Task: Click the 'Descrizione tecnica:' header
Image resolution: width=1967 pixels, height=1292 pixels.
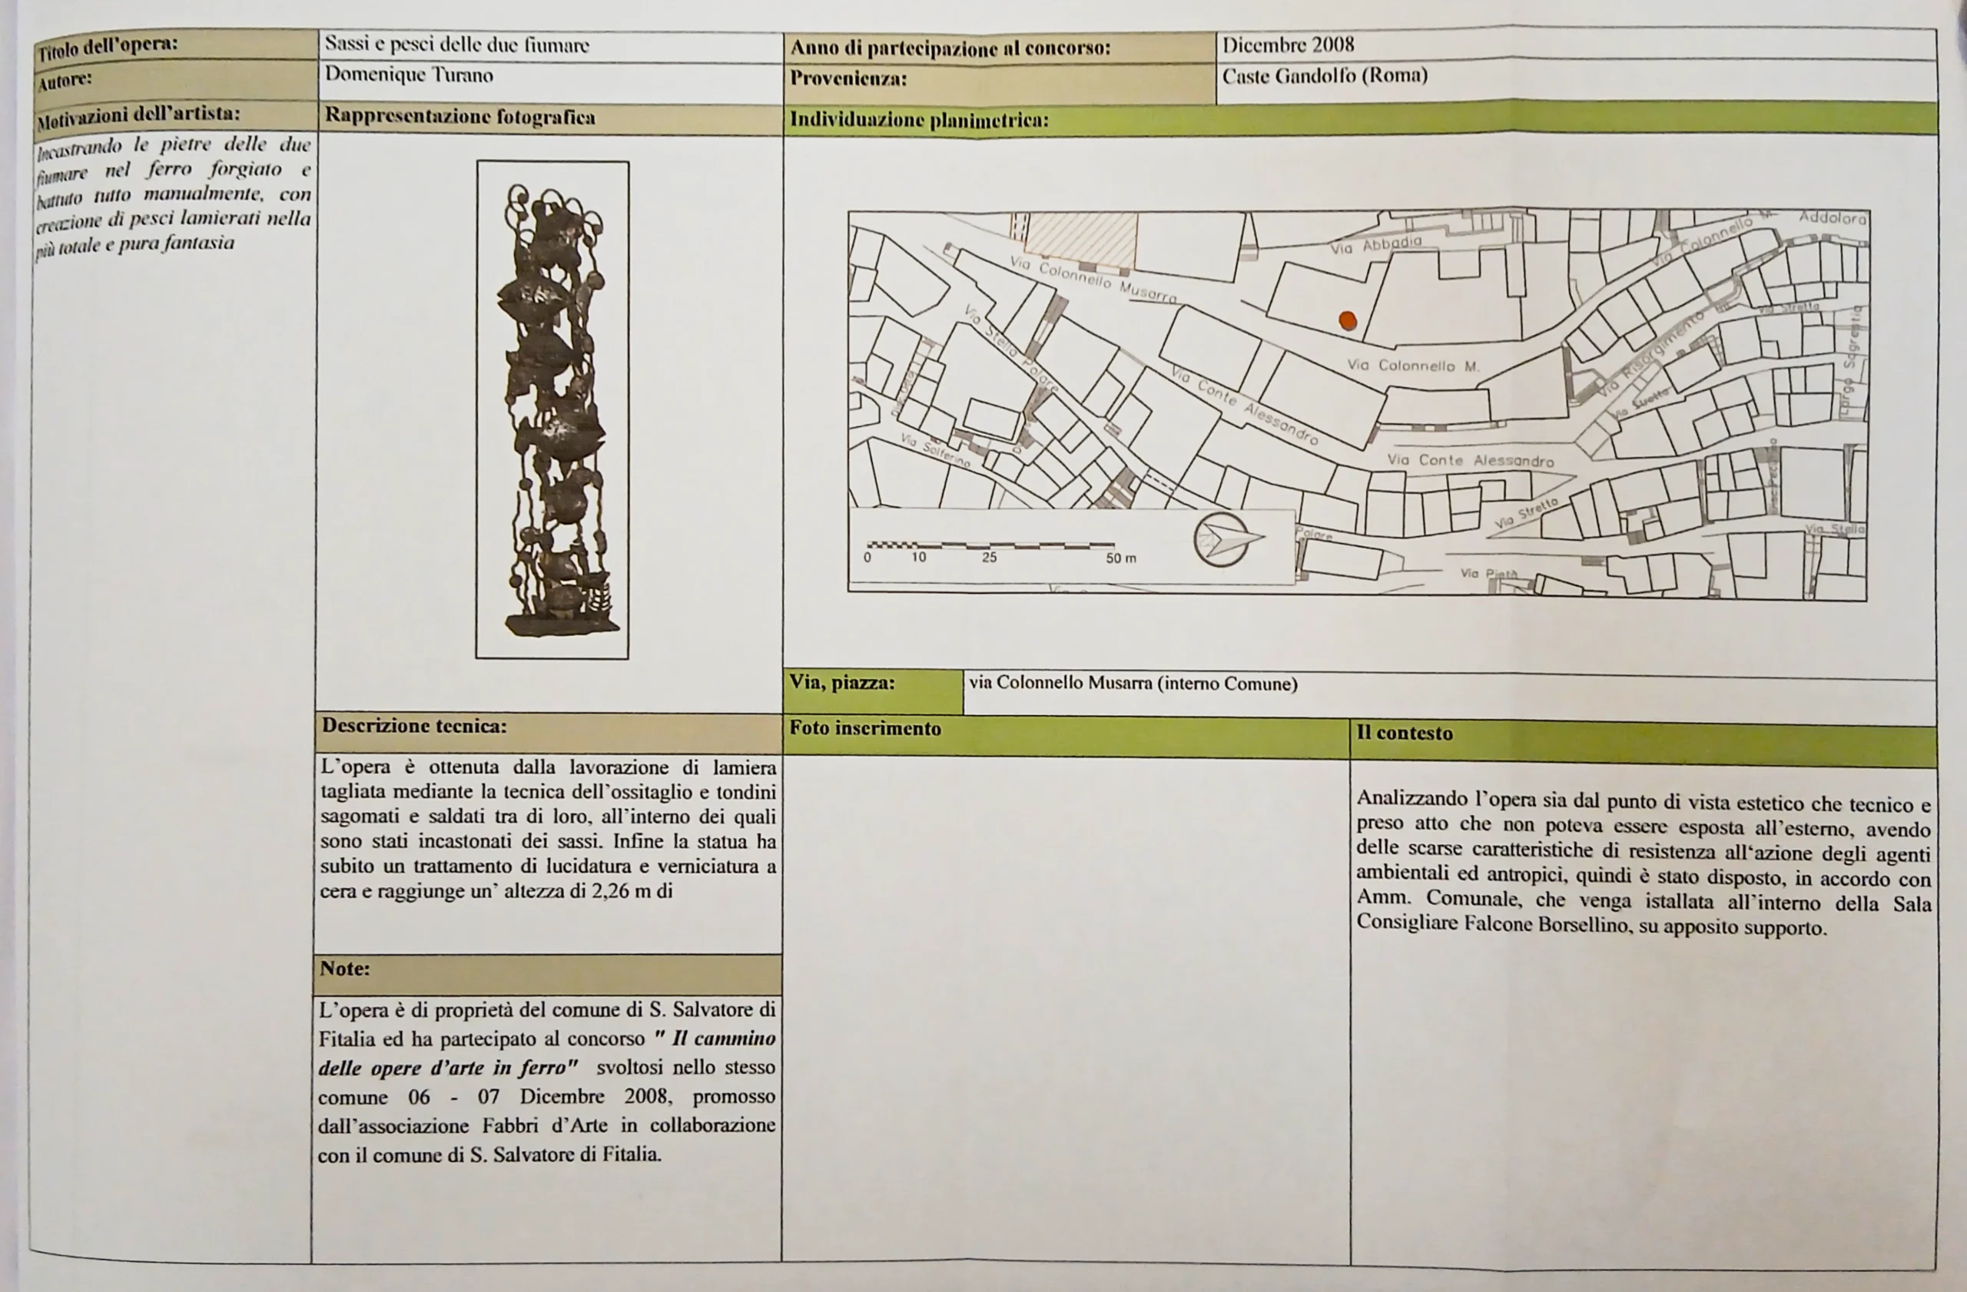Action: coord(414,726)
